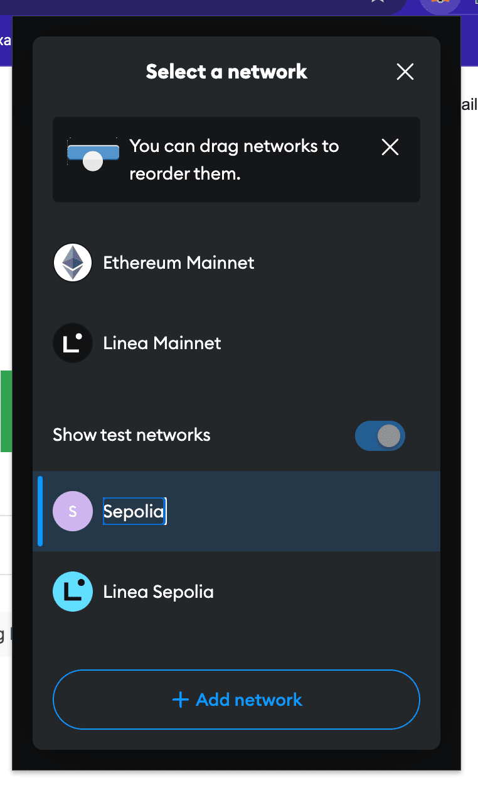Click the Ethereum diamond logo icon
Viewport: 478px width, 790px height.
(73, 262)
